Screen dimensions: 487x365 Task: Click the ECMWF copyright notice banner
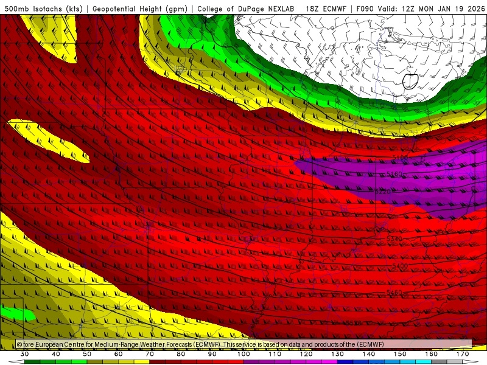244,344
